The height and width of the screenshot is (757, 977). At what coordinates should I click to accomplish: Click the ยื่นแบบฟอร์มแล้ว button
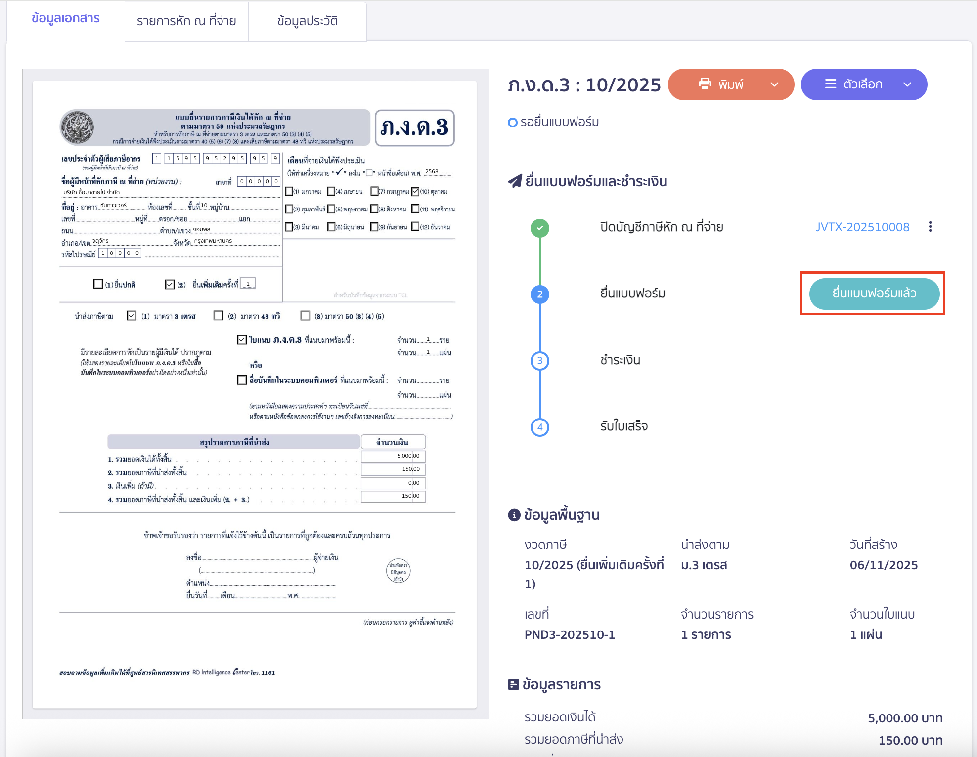pyautogui.click(x=873, y=294)
